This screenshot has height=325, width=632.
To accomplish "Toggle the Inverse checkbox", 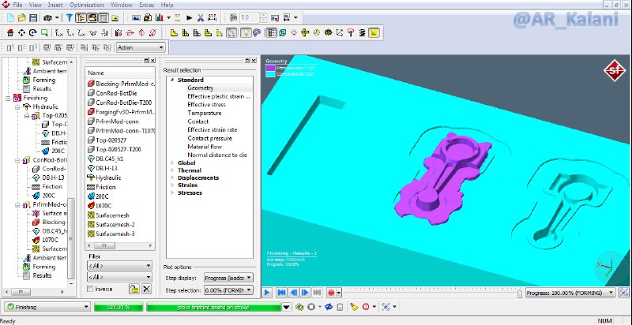I will 90,289.
